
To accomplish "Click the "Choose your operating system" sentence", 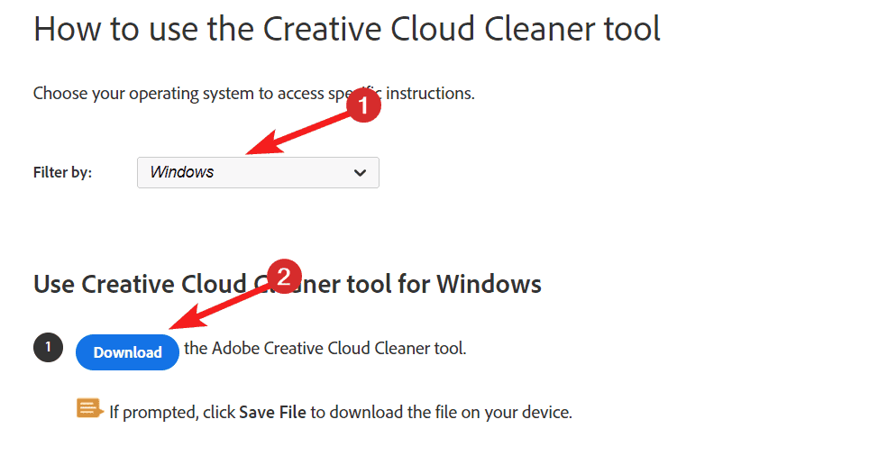I will [180, 93].
